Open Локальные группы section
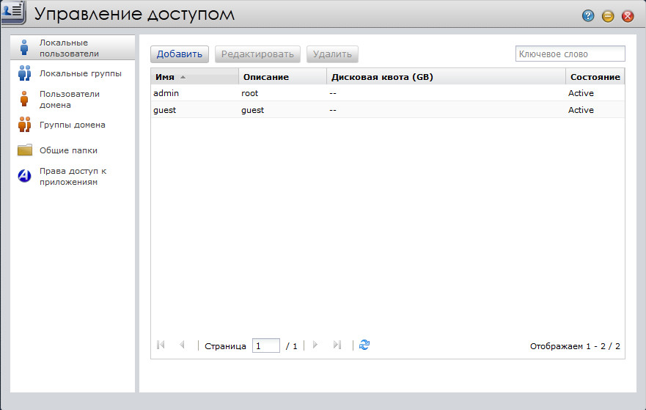Viewport: 646px width, 410px height. pyautogui.click(x=80, y=73)
